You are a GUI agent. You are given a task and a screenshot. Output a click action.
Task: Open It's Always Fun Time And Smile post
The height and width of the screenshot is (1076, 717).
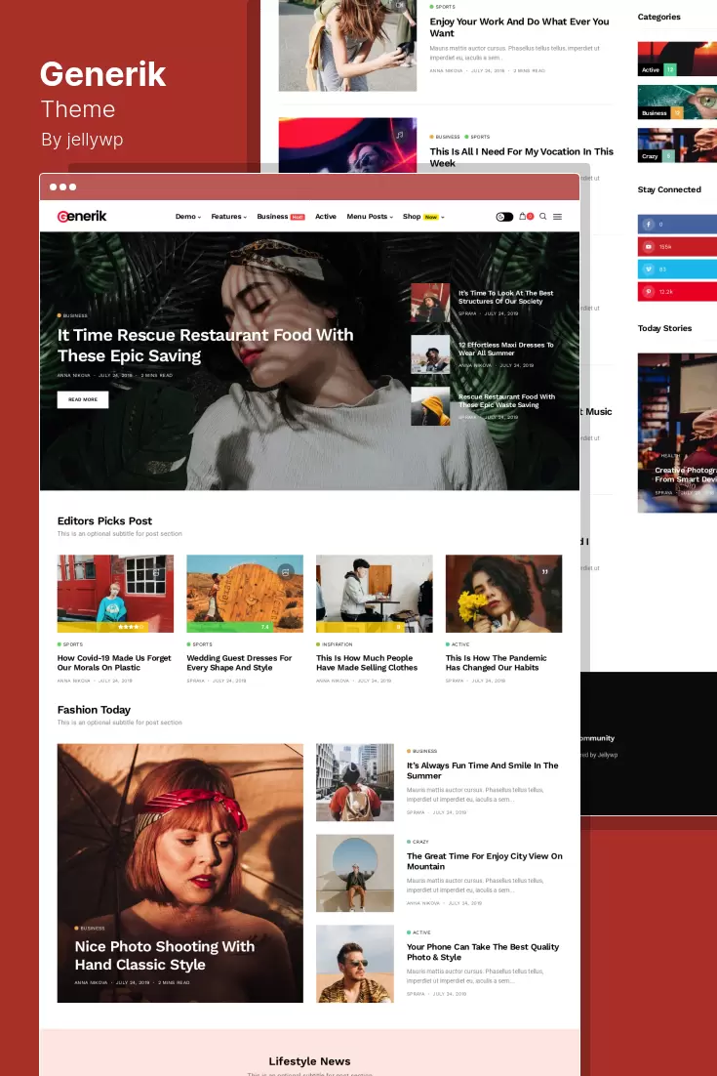[483, 770]
